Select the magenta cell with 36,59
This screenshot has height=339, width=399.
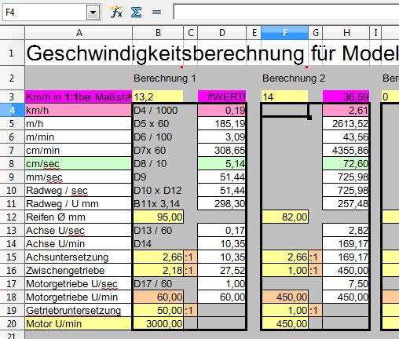click(346, 97)
